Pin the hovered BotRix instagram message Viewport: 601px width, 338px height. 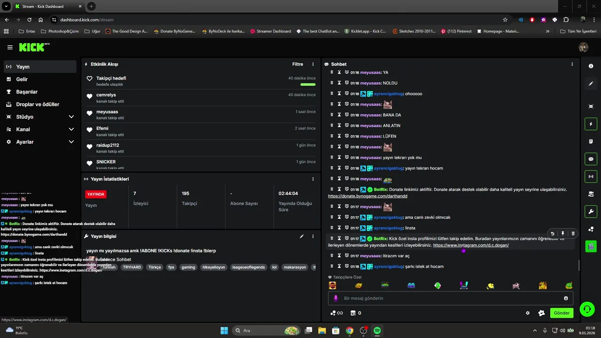pos(563,233)
